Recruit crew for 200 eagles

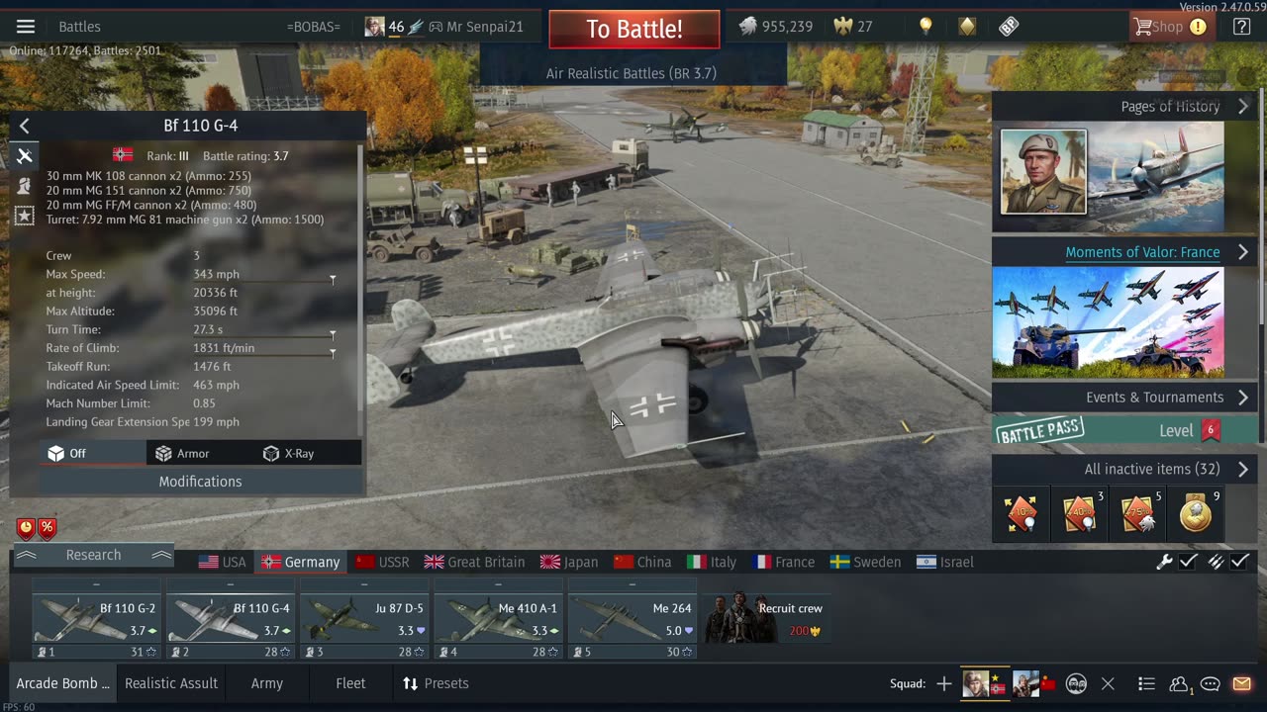point(766,619)
